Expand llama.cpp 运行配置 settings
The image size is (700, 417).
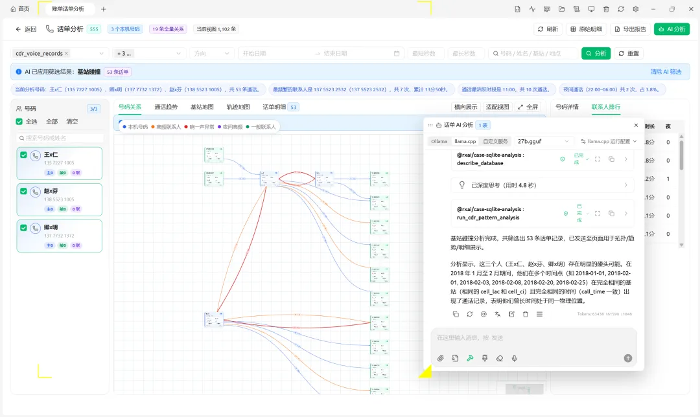pos(609,141)
